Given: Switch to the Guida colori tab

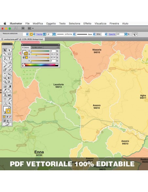Looking at the screenshot, I should click(x=37, y=48).
